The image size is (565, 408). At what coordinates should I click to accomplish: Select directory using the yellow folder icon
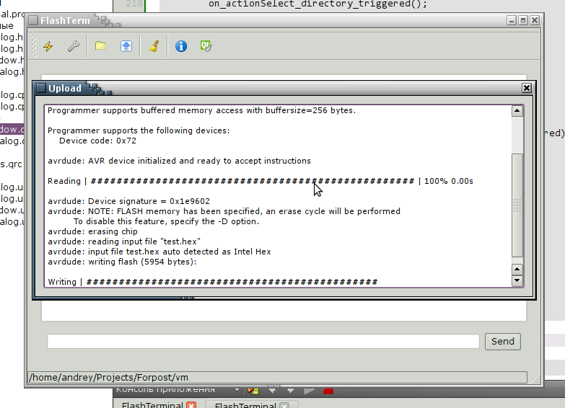coord(100,45)
